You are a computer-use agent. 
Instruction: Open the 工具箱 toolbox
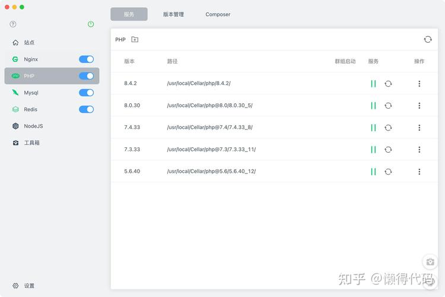(52, 143)
